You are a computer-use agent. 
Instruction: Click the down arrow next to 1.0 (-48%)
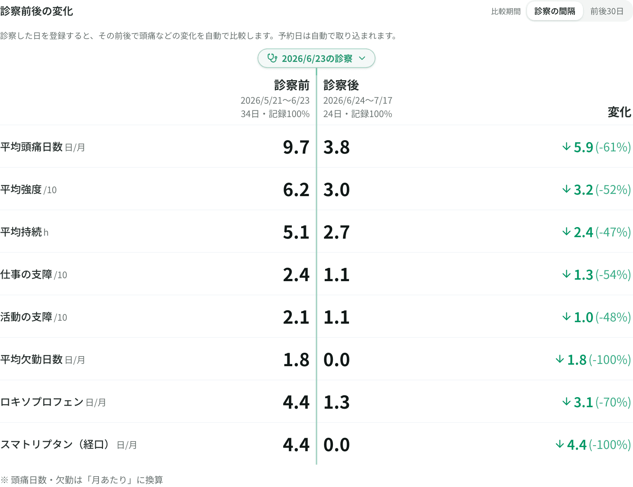pyautogui.click(x=567, y=317)
